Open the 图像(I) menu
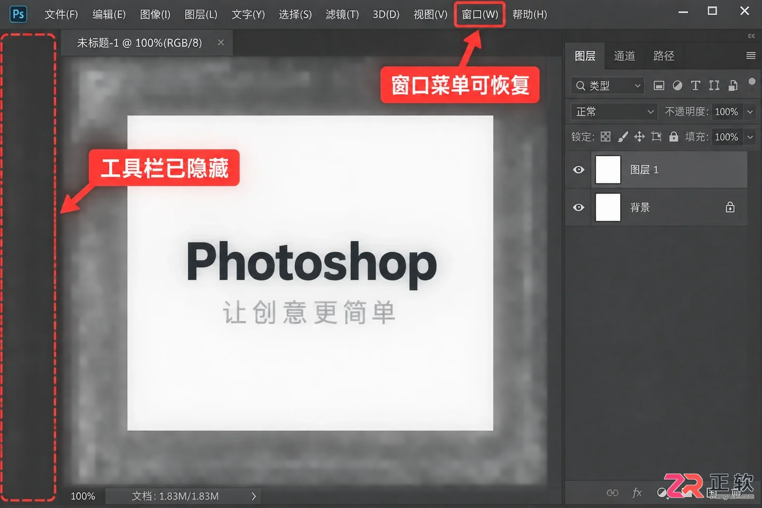This screenshot has width=762, height=508. pyautogui.click(x=155, y=14)
